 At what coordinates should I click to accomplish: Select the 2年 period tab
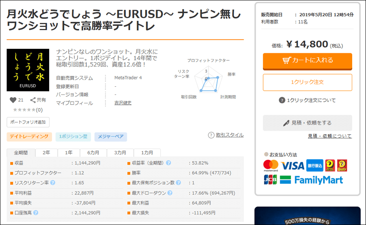(x=46, y=153)
